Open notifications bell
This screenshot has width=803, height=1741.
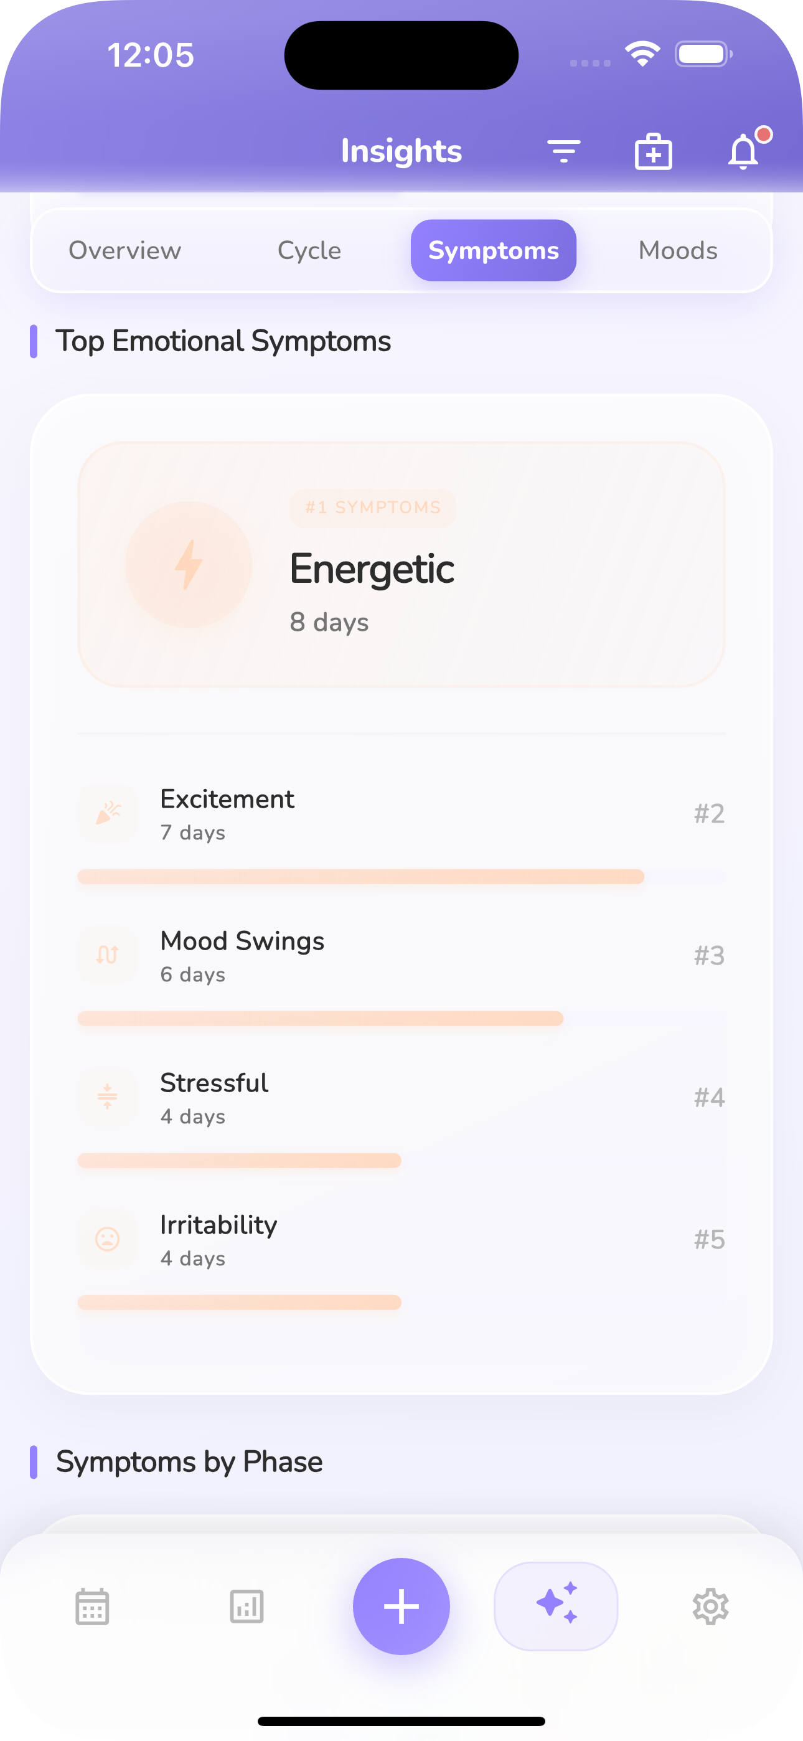[x=743, y=151]
